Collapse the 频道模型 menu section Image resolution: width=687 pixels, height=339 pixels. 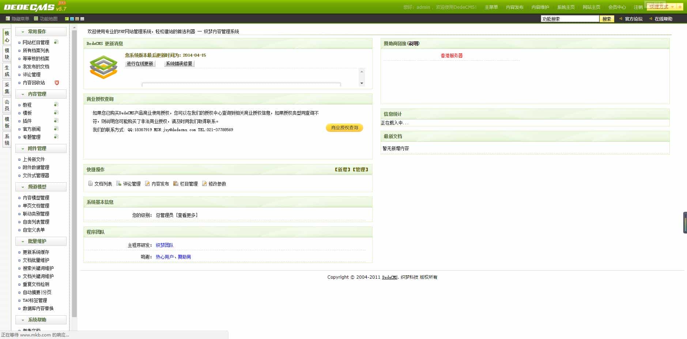(41, 187)
